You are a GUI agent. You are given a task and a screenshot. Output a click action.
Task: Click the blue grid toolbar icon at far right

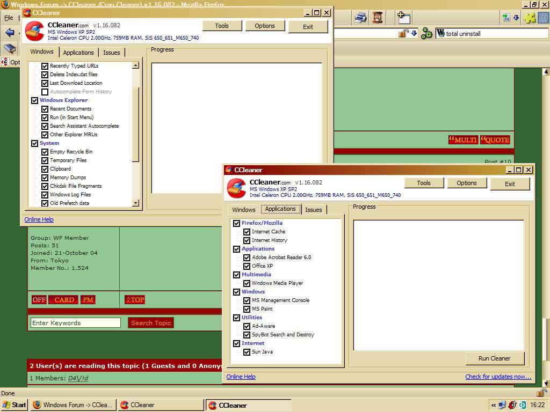pyautogui.click(x=544, y=18)
